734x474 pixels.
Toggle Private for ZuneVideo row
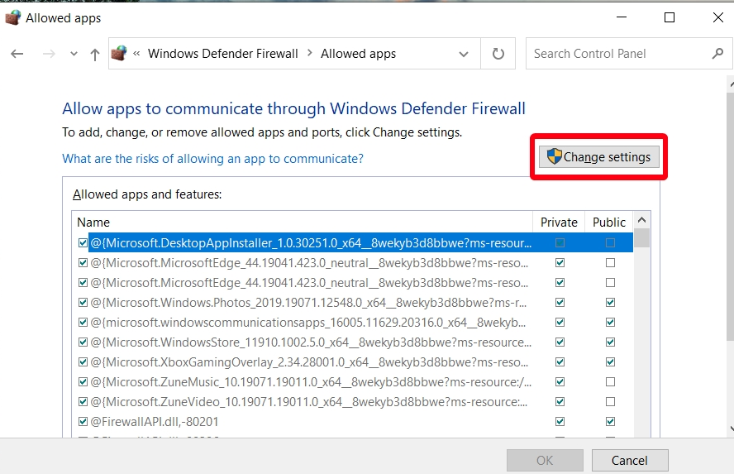click(560, 402)
